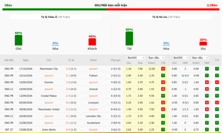Click the Leicester City team name
The image size is (223, 133).
[93, 116]
